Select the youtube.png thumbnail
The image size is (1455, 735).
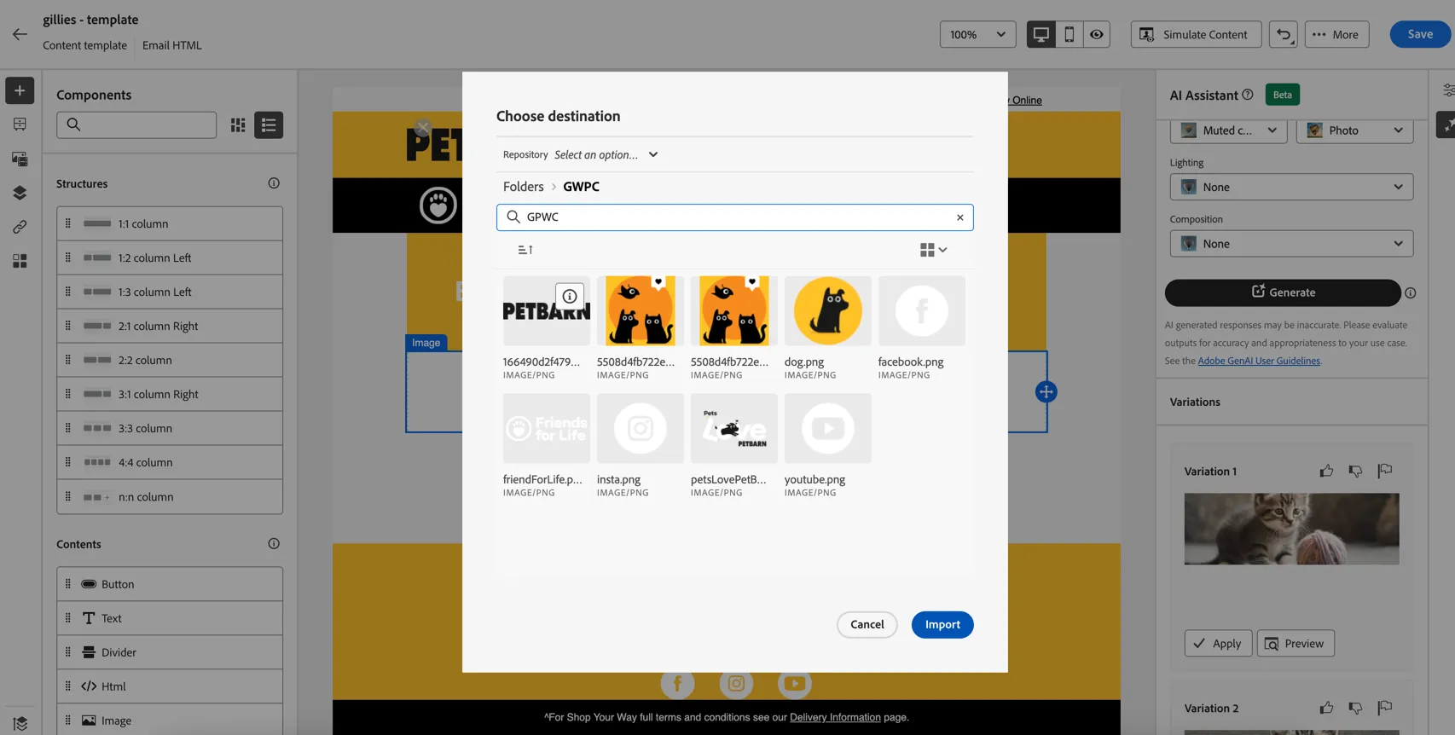point(827,429)
